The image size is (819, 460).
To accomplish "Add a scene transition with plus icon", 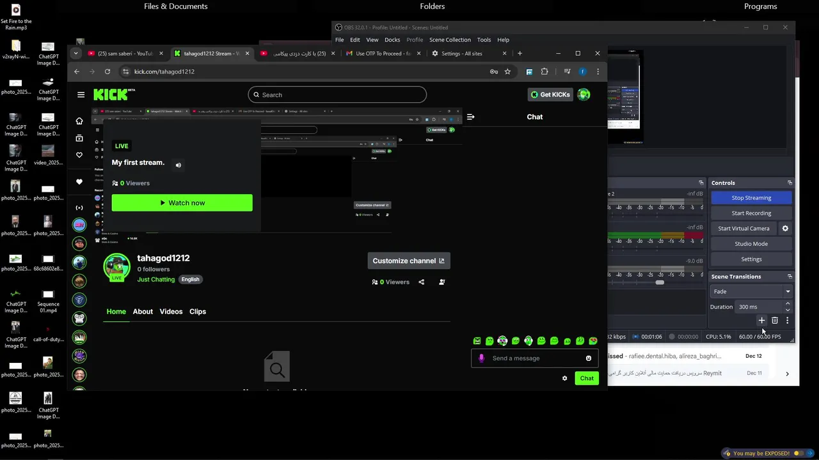I will (x=761, y=320).
